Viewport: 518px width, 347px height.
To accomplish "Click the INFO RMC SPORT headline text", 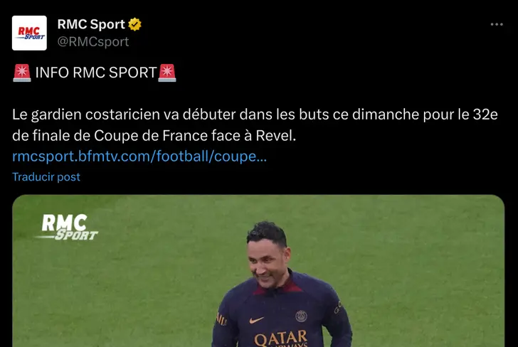I will 96,73.
